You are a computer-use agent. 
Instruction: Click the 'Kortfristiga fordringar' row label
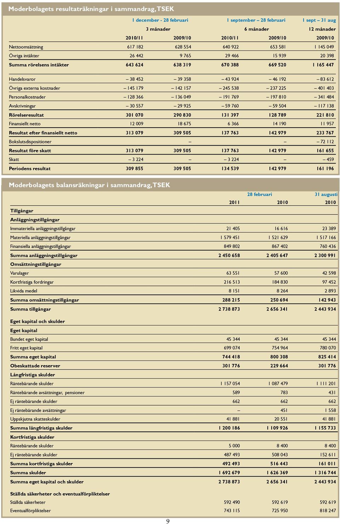click(x=32, y=282)
